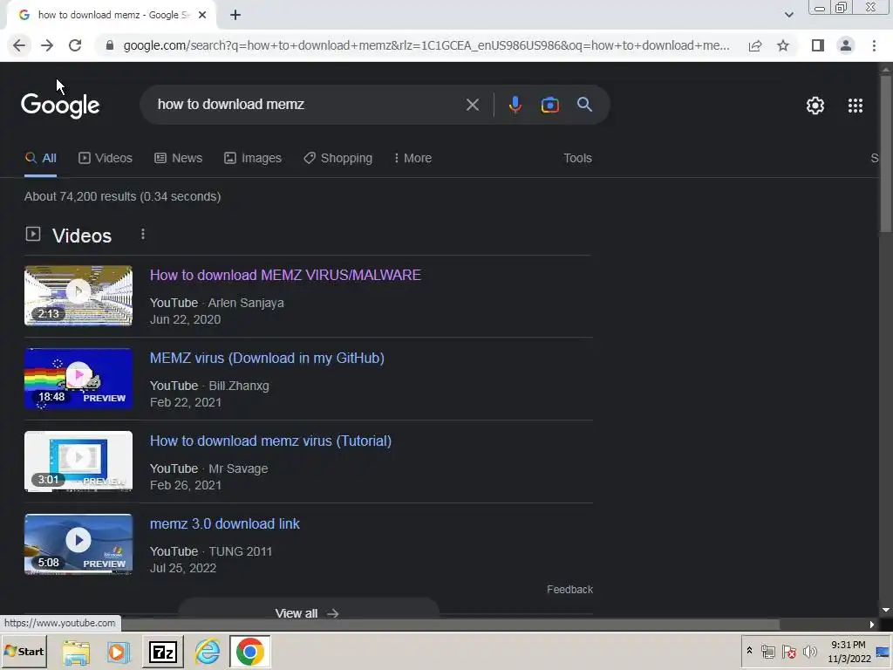Open Internet Explorer from the taskbar

[x=207, y=652]
